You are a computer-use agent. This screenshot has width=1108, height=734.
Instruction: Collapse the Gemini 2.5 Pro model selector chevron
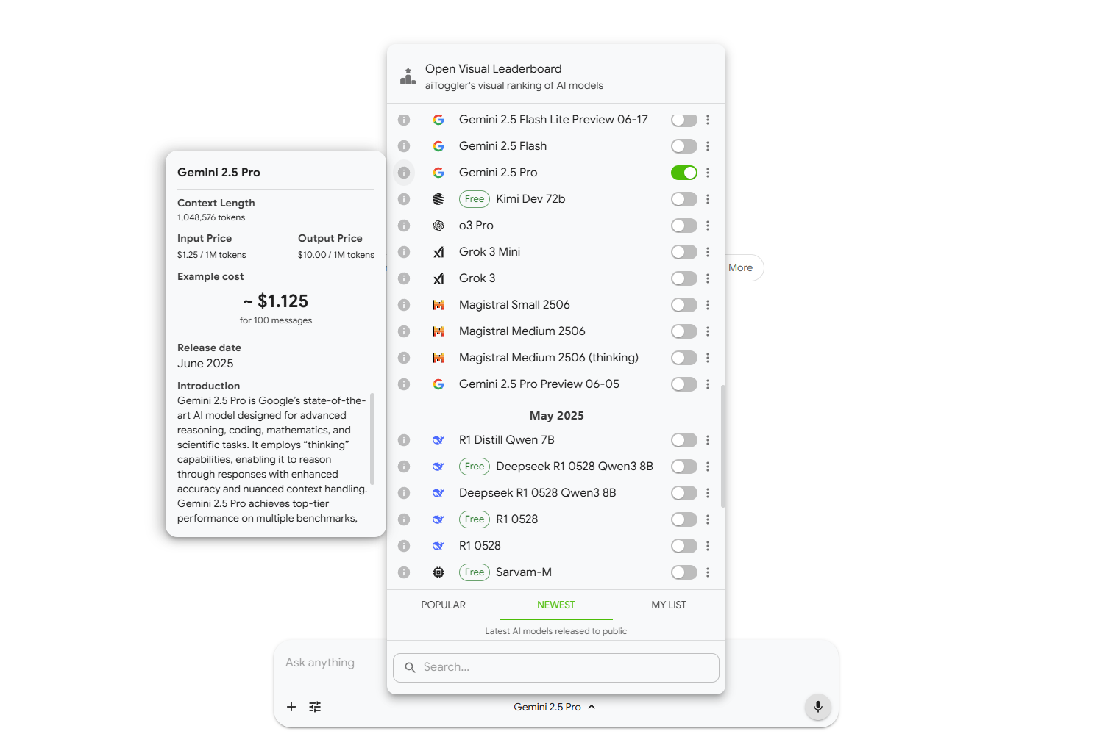(x=591, y=707)
